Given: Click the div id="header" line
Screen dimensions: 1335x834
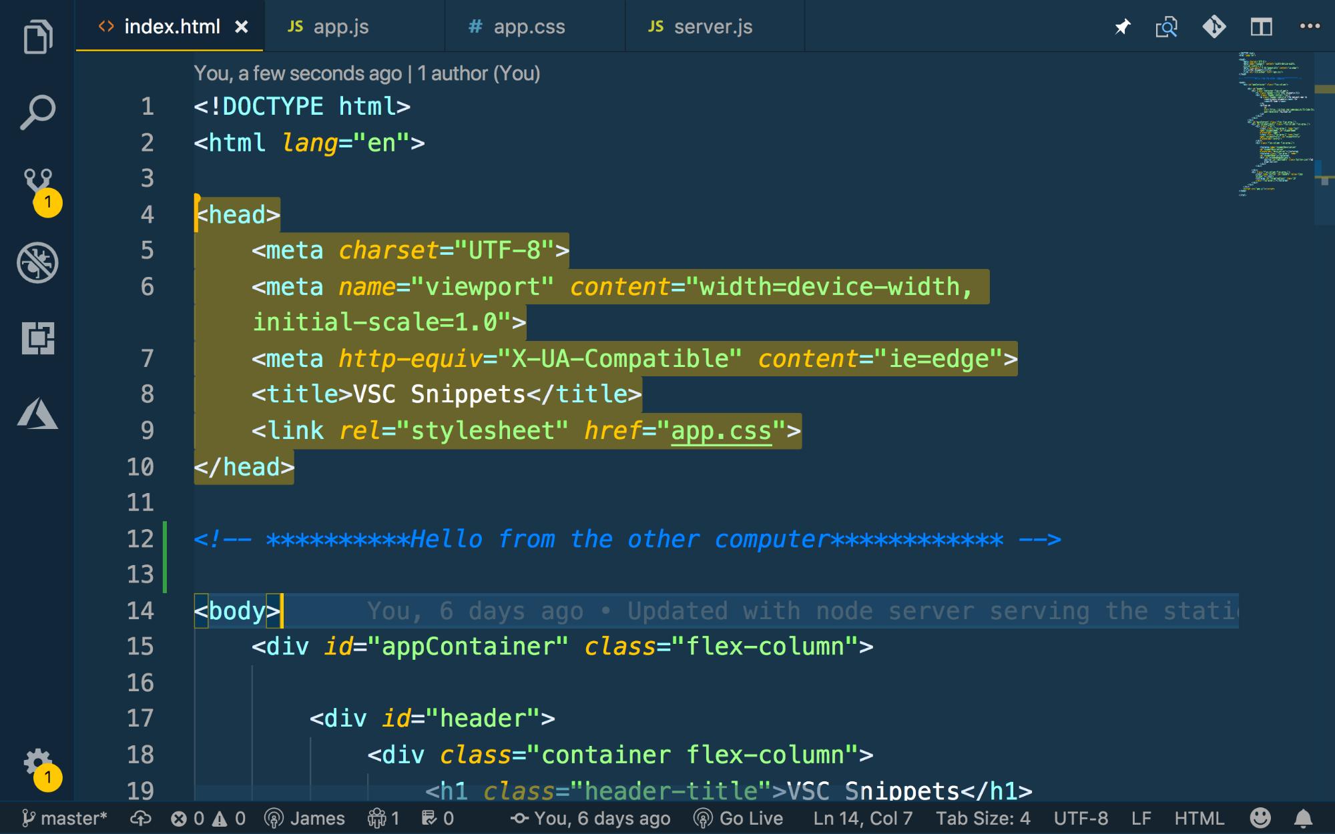Looking at the screenshot, I should pos(432,719).
